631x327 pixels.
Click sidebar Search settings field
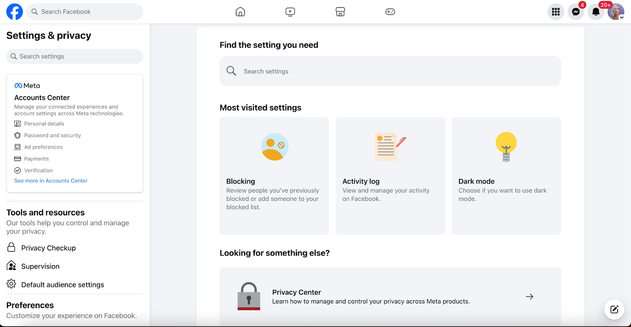coord(75,56)
